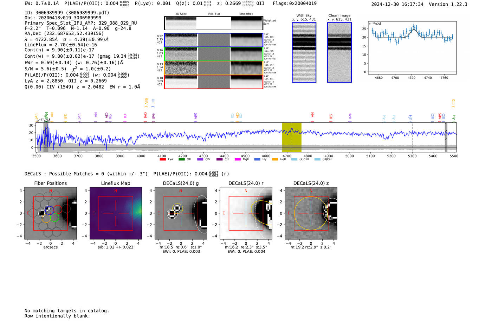Click the EWr = 0.69 line
The height and width of the screenshot is (335, 492).
pos(74,63)
